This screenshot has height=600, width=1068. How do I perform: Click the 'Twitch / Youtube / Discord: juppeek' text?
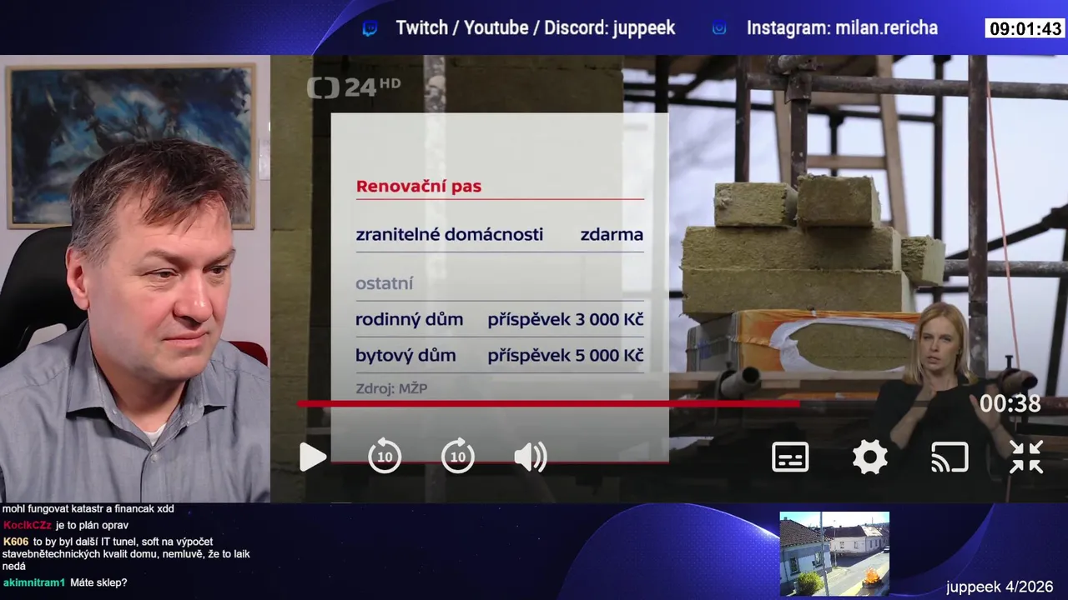coord(535,27)
